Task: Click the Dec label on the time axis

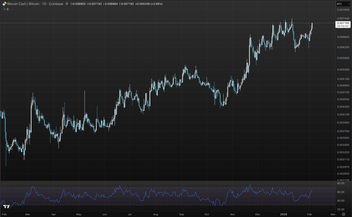Action: click(x=257, y=214)
